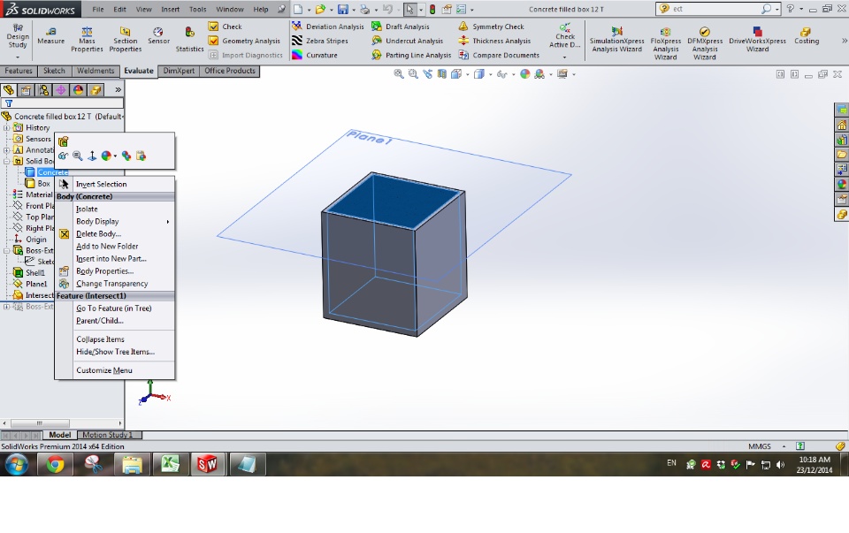The width and height of the screenshot is (849, 533).
Task: Launch FloXpress Analysis Wizard
Action: (x=665, y=44)
